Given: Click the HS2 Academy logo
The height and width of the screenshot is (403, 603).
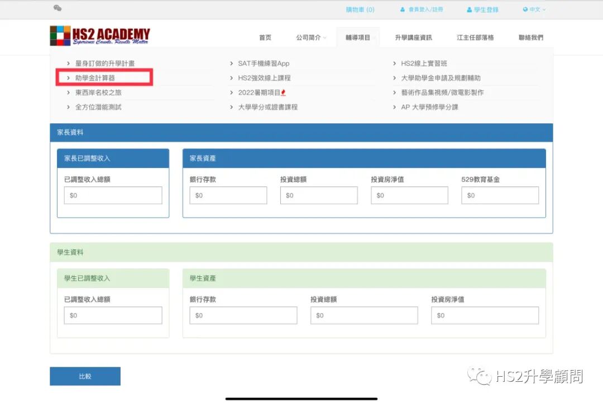Looking at the screenshot, I should click(100, 36).
